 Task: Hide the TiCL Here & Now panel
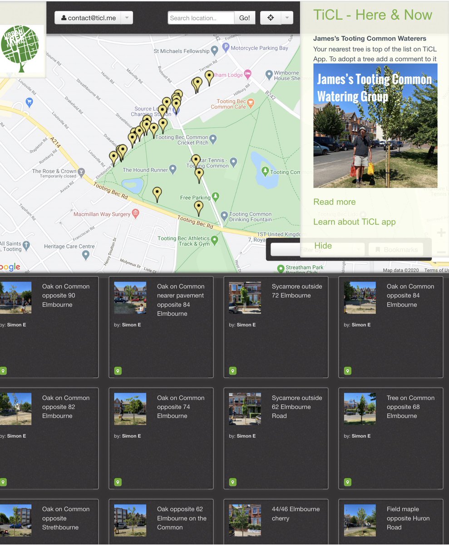tap(323, 246)
